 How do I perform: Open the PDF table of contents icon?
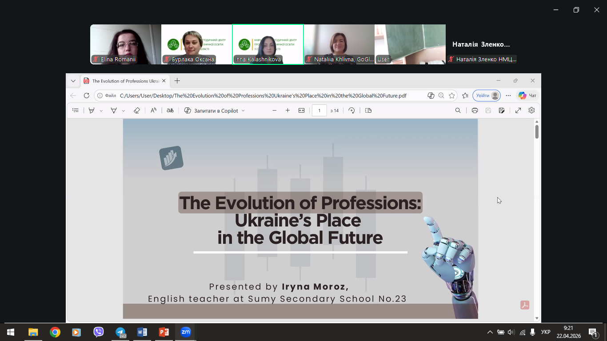(76, 111)
